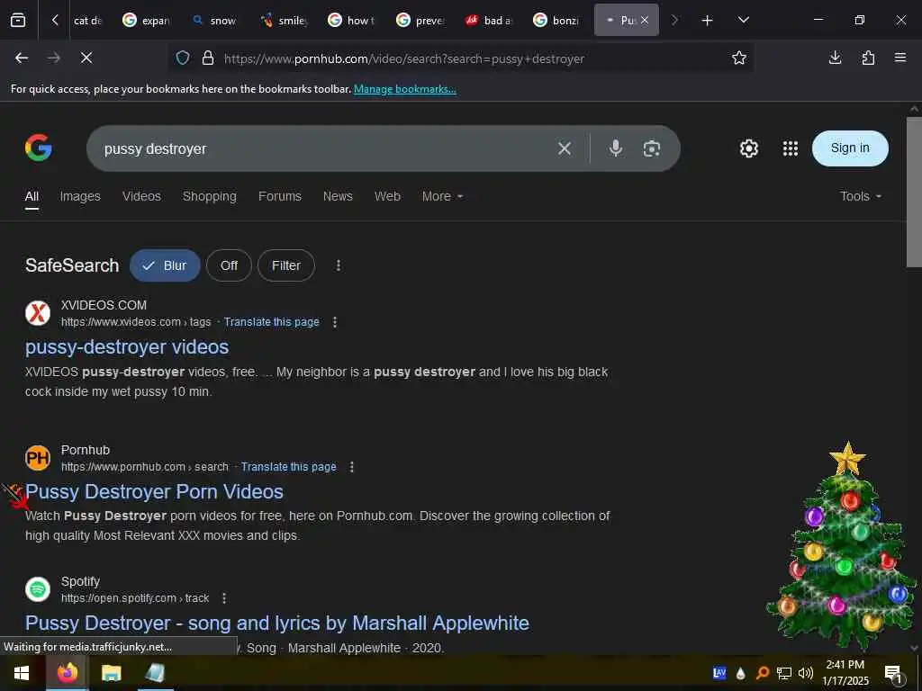
Task: Open the Windows notification center
Action: 893,673
